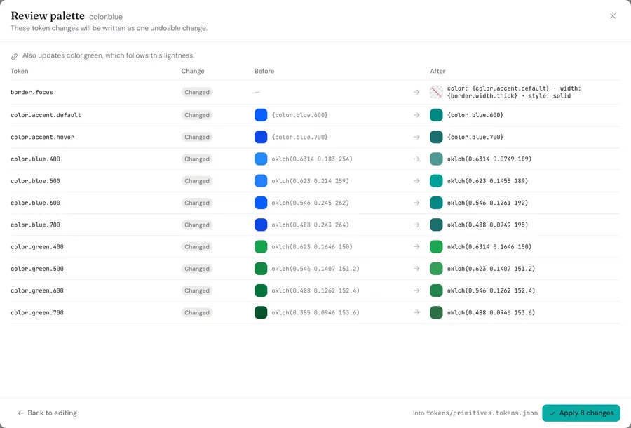This screenshot has height=428, width=631.
Task: Select the color.green.500 token name
Action: [x=37, y=269]
